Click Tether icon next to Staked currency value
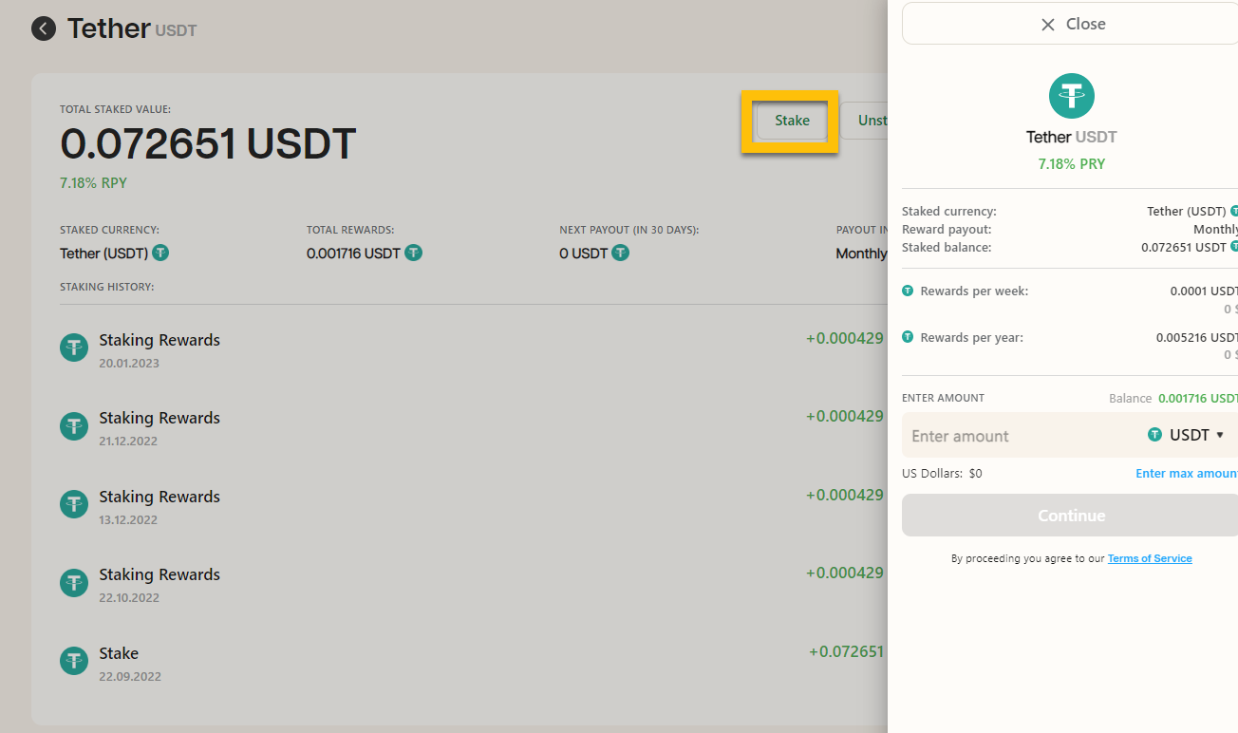 pyautogui.click(x=160, y=254)
